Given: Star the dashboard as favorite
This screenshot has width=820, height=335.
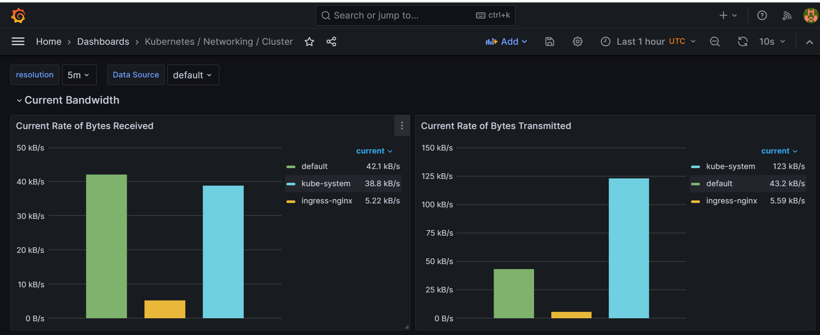Looking at the screenshot, I should 309,42.
